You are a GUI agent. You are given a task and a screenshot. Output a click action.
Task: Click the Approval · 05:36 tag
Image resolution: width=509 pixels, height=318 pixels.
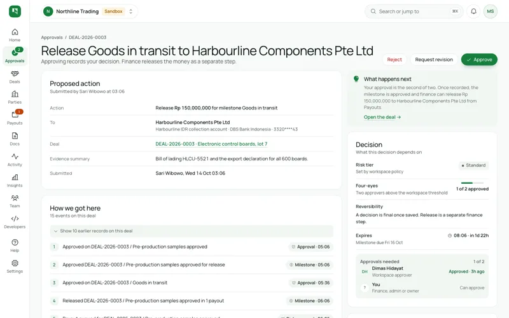click(310, 282)
